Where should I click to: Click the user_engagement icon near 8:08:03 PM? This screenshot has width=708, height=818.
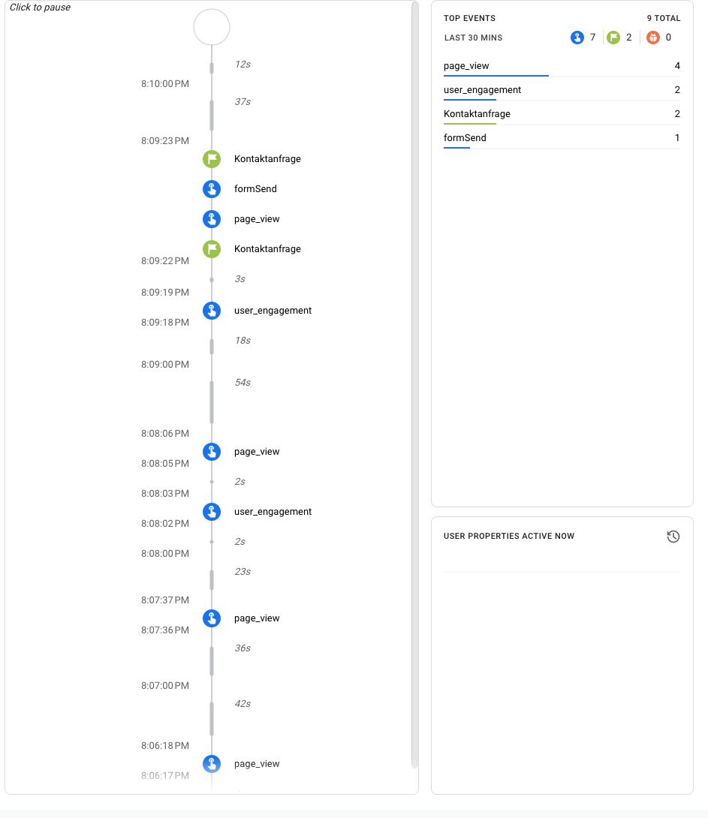212,512
